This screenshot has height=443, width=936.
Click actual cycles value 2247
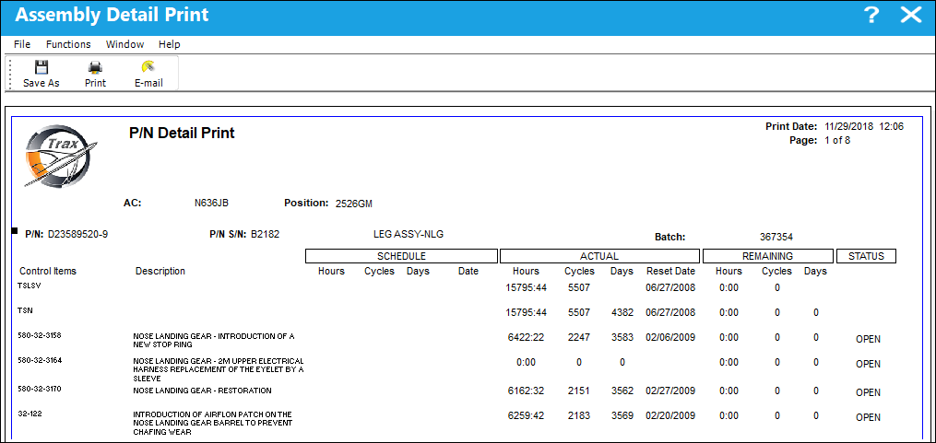coord(579,337)
